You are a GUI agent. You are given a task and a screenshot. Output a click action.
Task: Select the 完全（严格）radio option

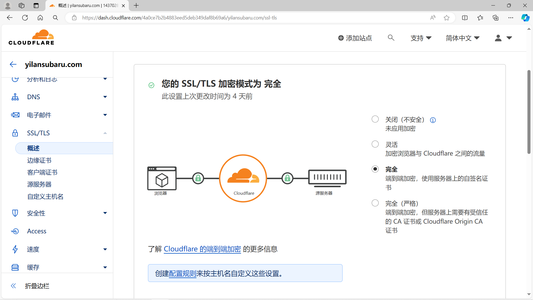(x=375, y=203)
